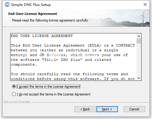The image size is (152, 119).
Task: Click the 'End-User License Agreement' header title
Action: coord(33,14)
